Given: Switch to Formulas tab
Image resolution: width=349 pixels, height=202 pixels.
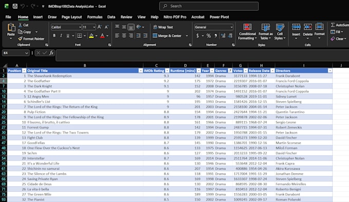Looking at the screenshot, I should tap(95, 17).
